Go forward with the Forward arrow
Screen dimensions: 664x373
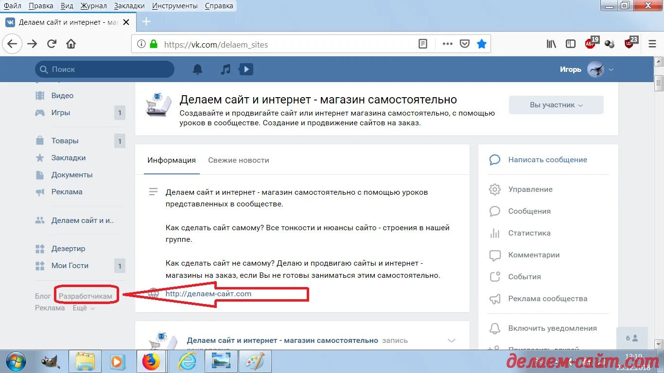click(x=32, y=44)
